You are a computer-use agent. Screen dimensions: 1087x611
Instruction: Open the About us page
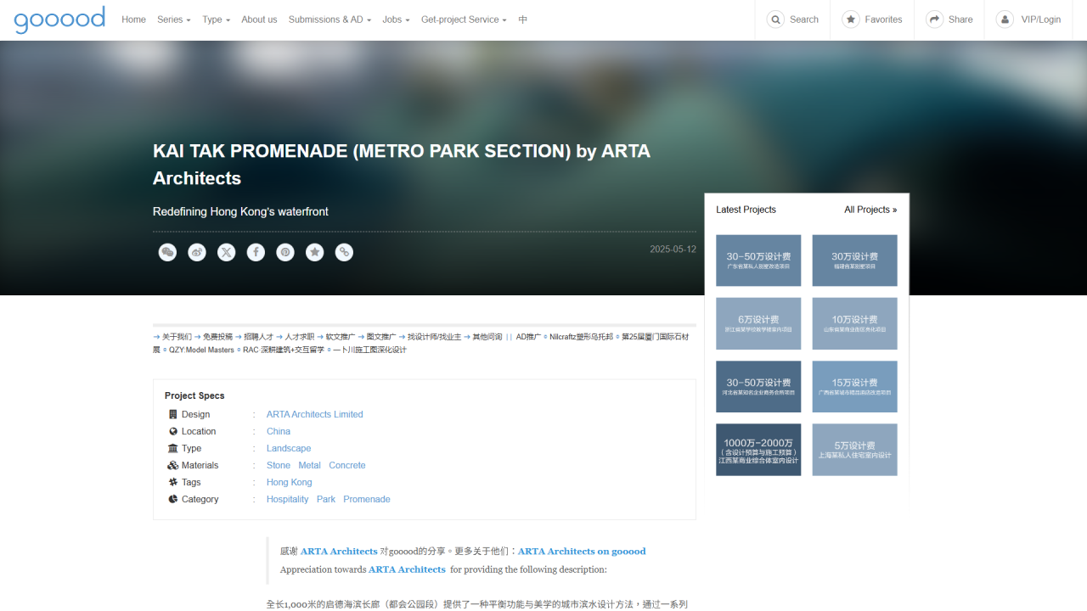(x=259, y=20)
